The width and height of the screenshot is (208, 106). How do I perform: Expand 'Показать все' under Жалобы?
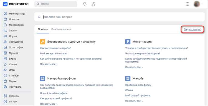[x=134, y=101]
